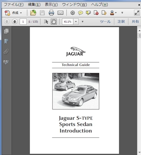Click the Save floppy disk icon
The image size is (141, 155).
click(x=42, y=13)
